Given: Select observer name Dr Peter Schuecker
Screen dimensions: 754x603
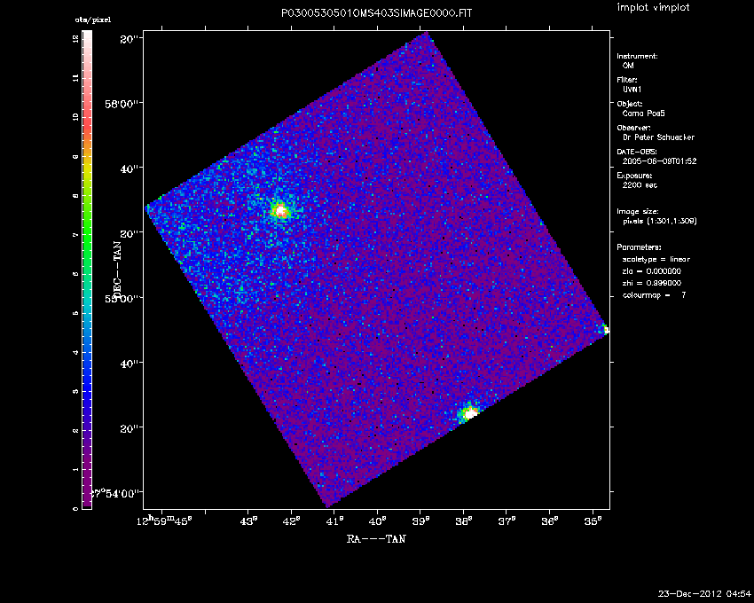Looking at the screenshot, I should (x=657, y=137).
